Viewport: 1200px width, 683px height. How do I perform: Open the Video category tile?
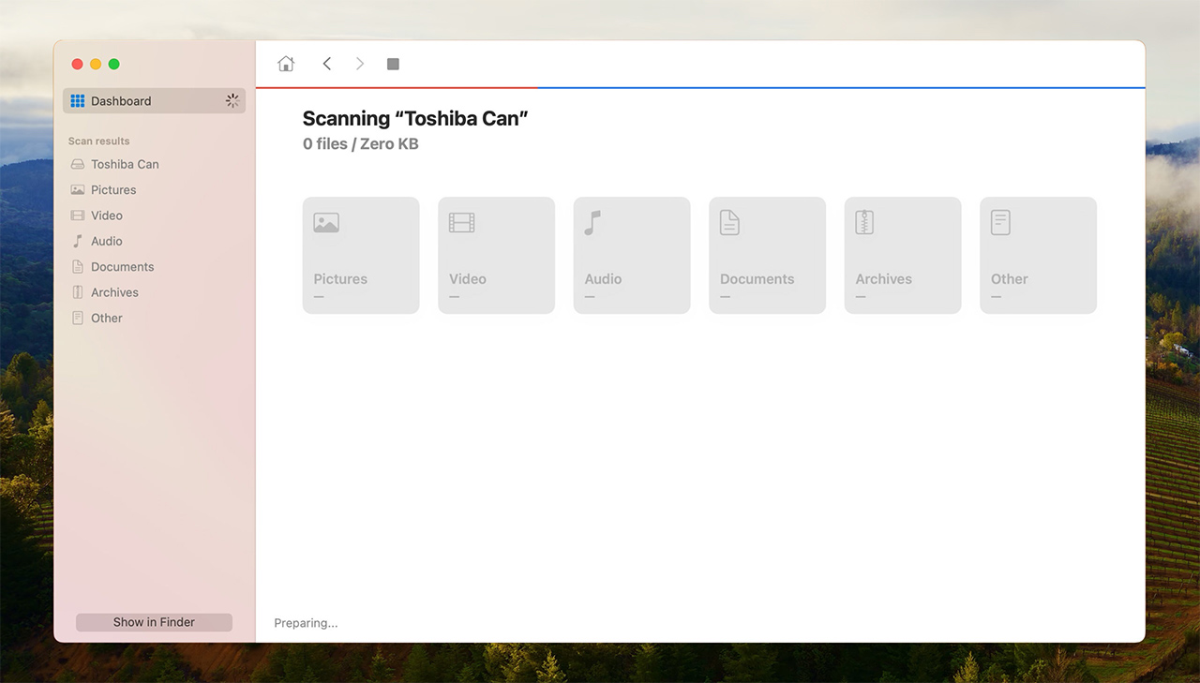click(496, 255)
